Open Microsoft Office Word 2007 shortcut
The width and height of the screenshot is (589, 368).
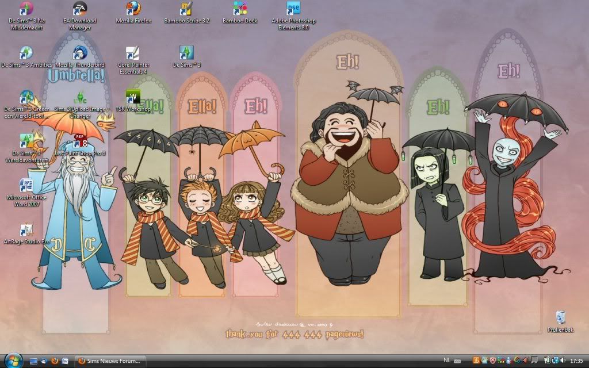(x=26, y=193)
